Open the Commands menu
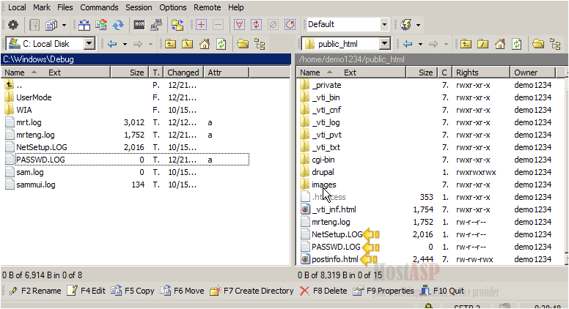 [x=99, y=7]
